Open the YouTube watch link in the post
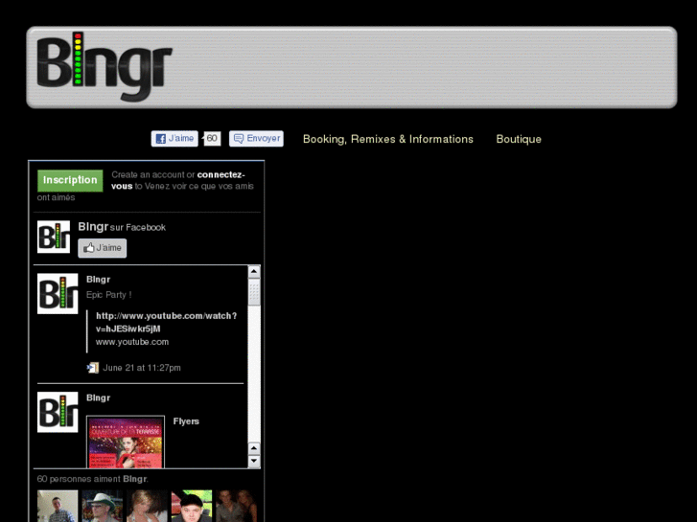Image resolution: width=697 pixels, height=522 pixels. tap(166, 322)
